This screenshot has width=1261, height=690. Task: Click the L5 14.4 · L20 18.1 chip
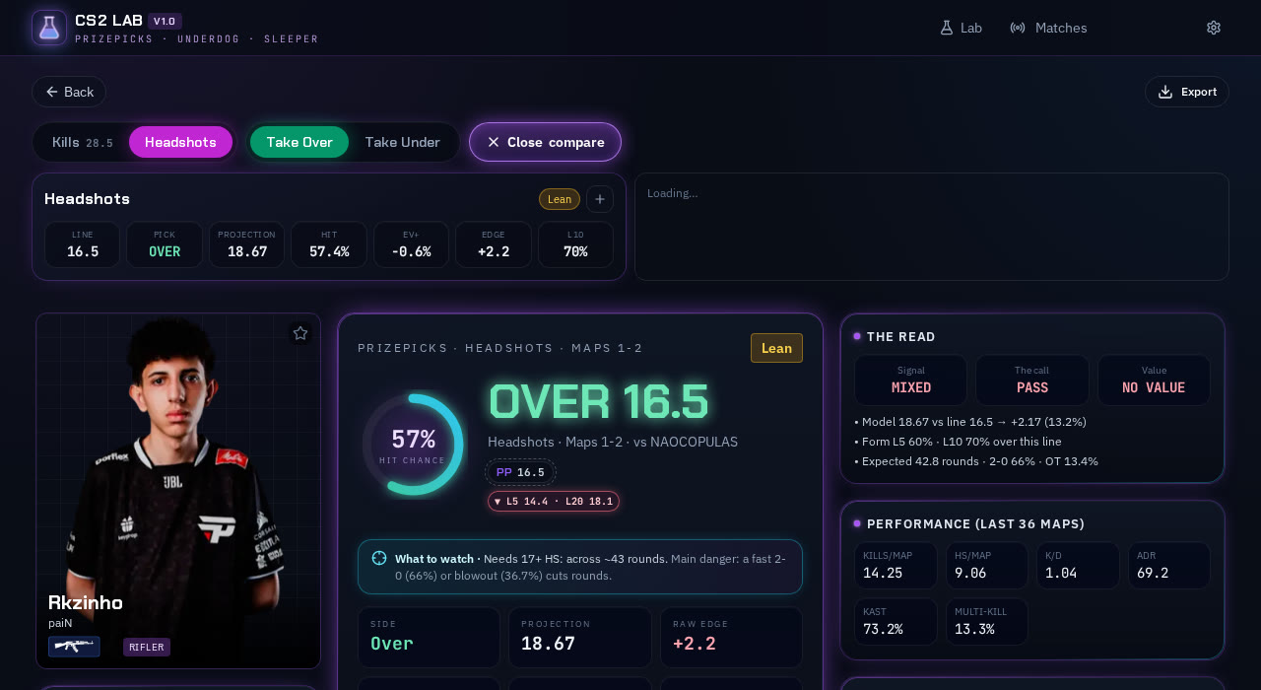point(554,502)
